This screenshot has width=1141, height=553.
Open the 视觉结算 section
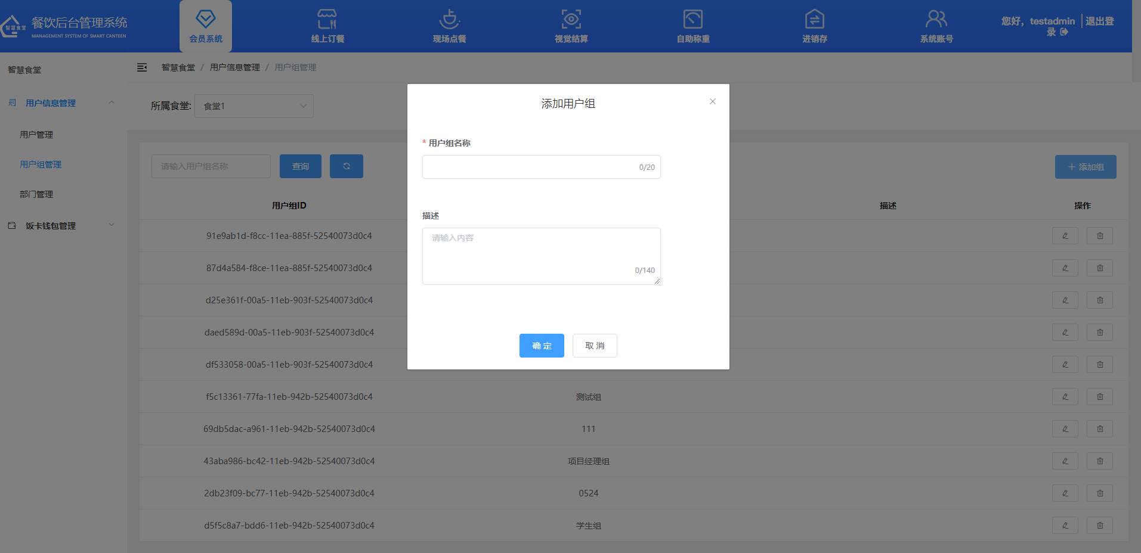[571, 26]
